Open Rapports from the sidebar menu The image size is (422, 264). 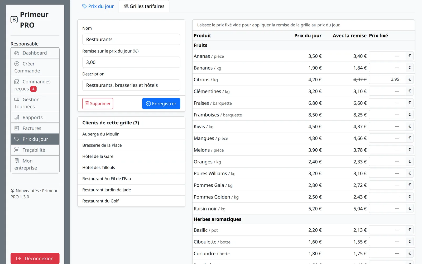[35, 117]
